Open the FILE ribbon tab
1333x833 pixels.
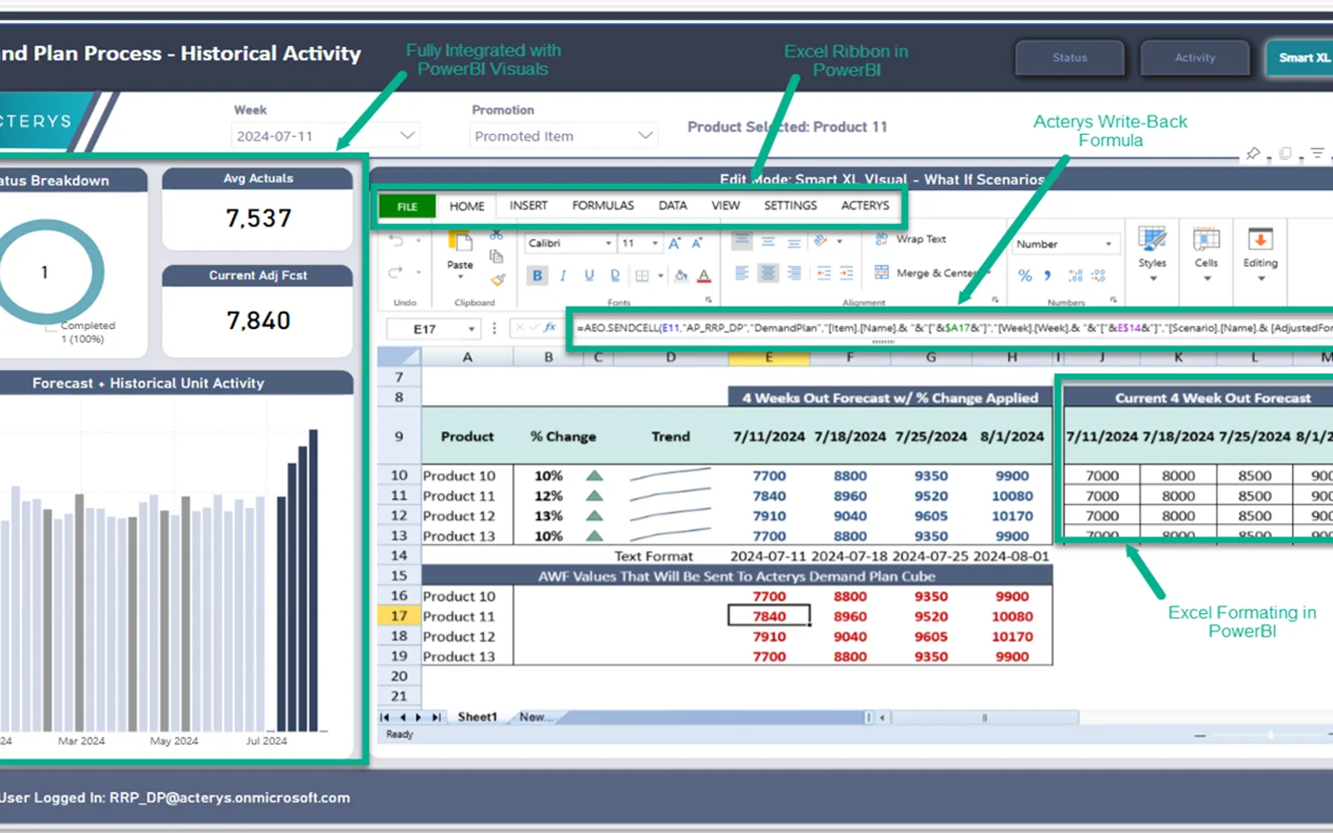407,207
